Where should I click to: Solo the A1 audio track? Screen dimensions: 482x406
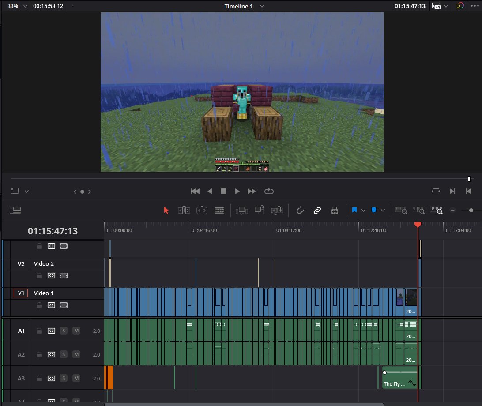pos(64,331)
